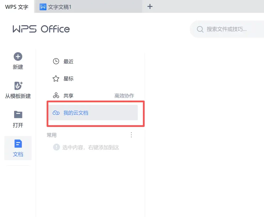The height and width of the screenshot is (217, 264).
Task: Click the search magnifier icon
Action: (x=200, y=29)
